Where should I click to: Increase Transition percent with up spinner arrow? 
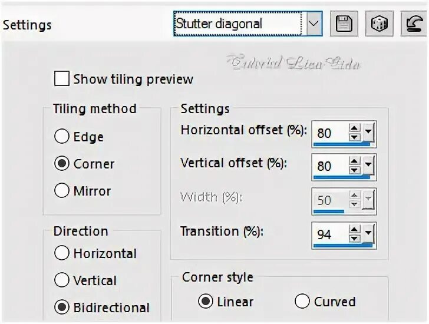point(354,229)
